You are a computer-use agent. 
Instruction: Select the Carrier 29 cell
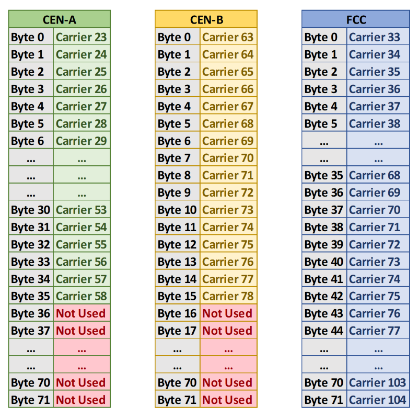pos(82,141)
